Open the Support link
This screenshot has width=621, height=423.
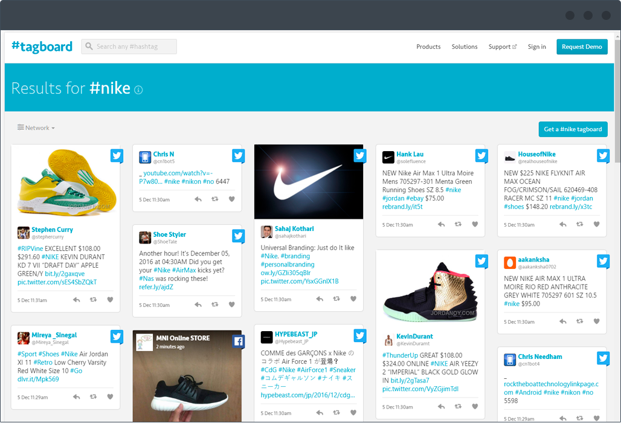point(502,47)
